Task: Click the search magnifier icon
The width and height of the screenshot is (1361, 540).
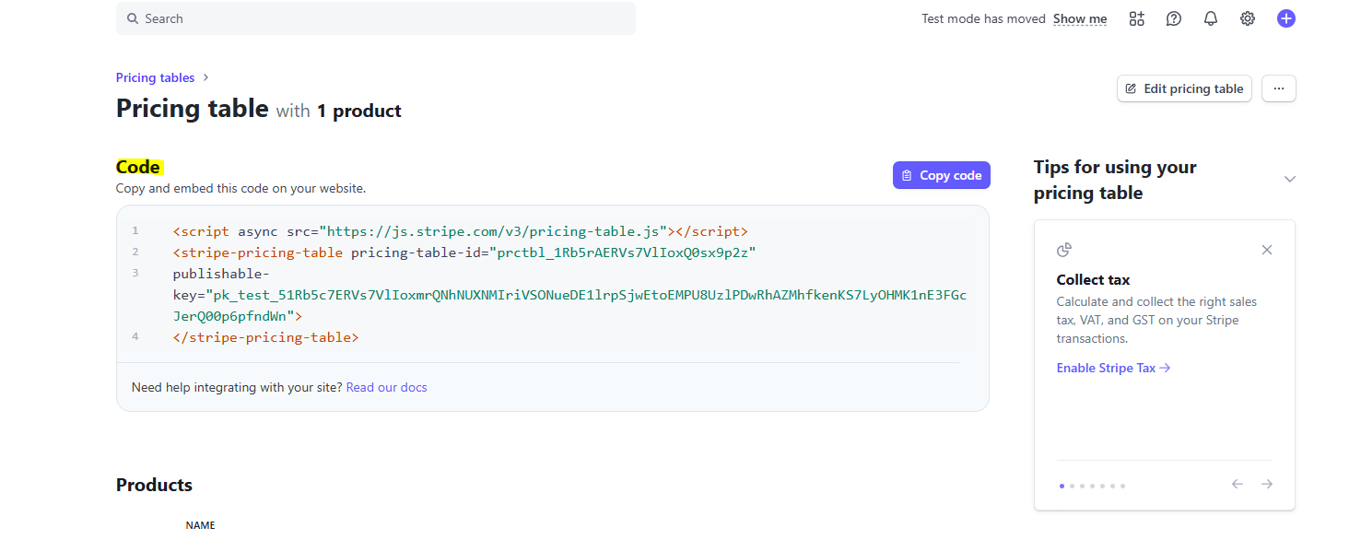Action: pyautogui.click(x=133, y=18)
